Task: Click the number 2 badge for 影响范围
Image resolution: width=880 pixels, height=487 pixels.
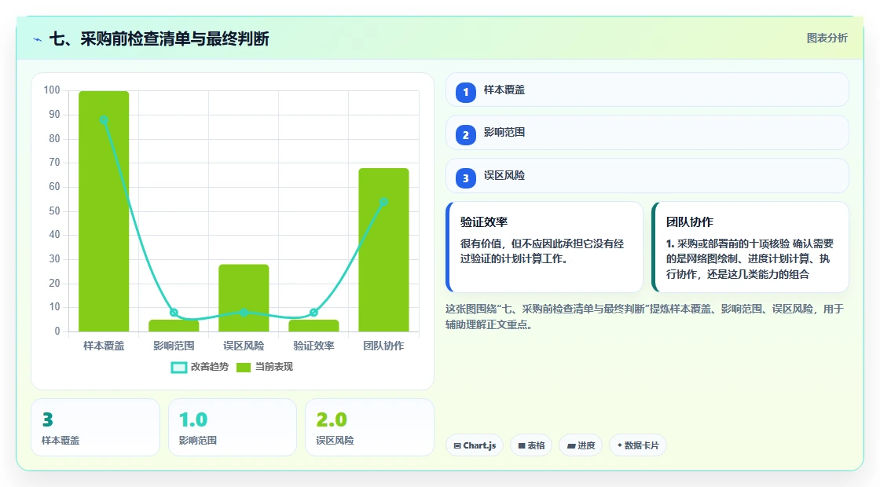Action: [x=465, y=135]
